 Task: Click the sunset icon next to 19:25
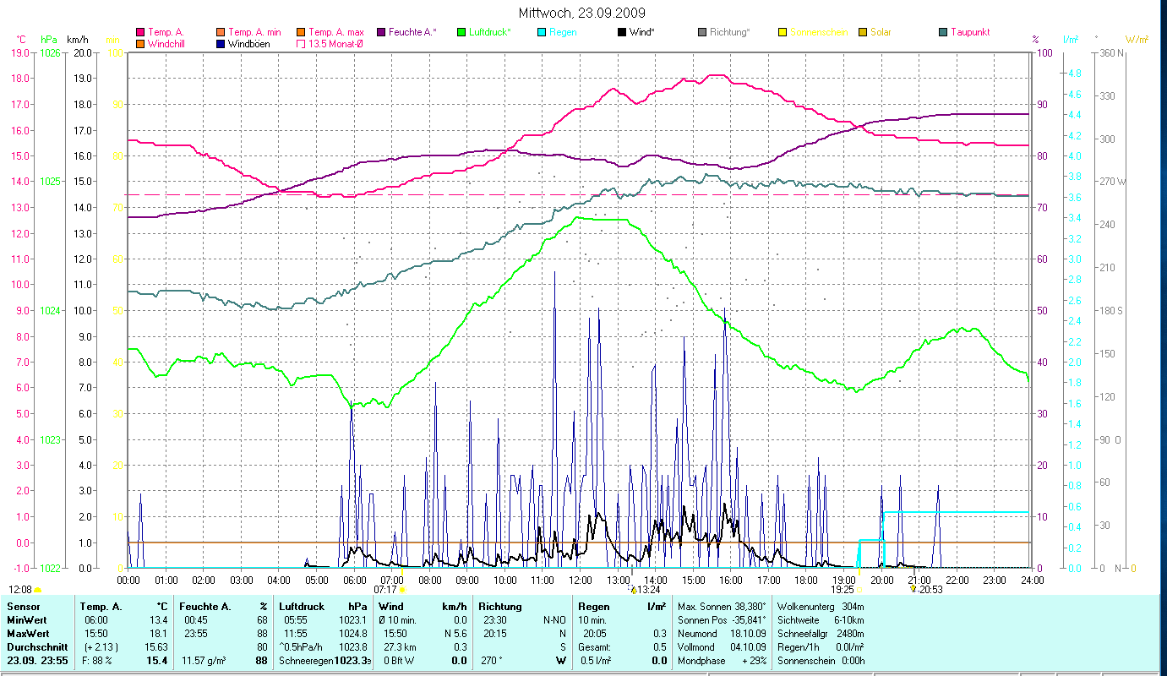(859, 590)
